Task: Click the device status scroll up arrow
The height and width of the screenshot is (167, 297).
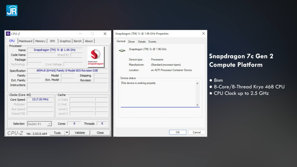Action: (198, 83)
